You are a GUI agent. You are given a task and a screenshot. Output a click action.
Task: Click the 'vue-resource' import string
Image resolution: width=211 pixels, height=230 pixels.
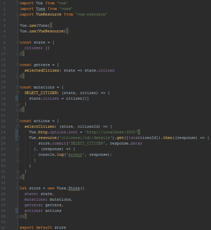(x=91, y=14)
